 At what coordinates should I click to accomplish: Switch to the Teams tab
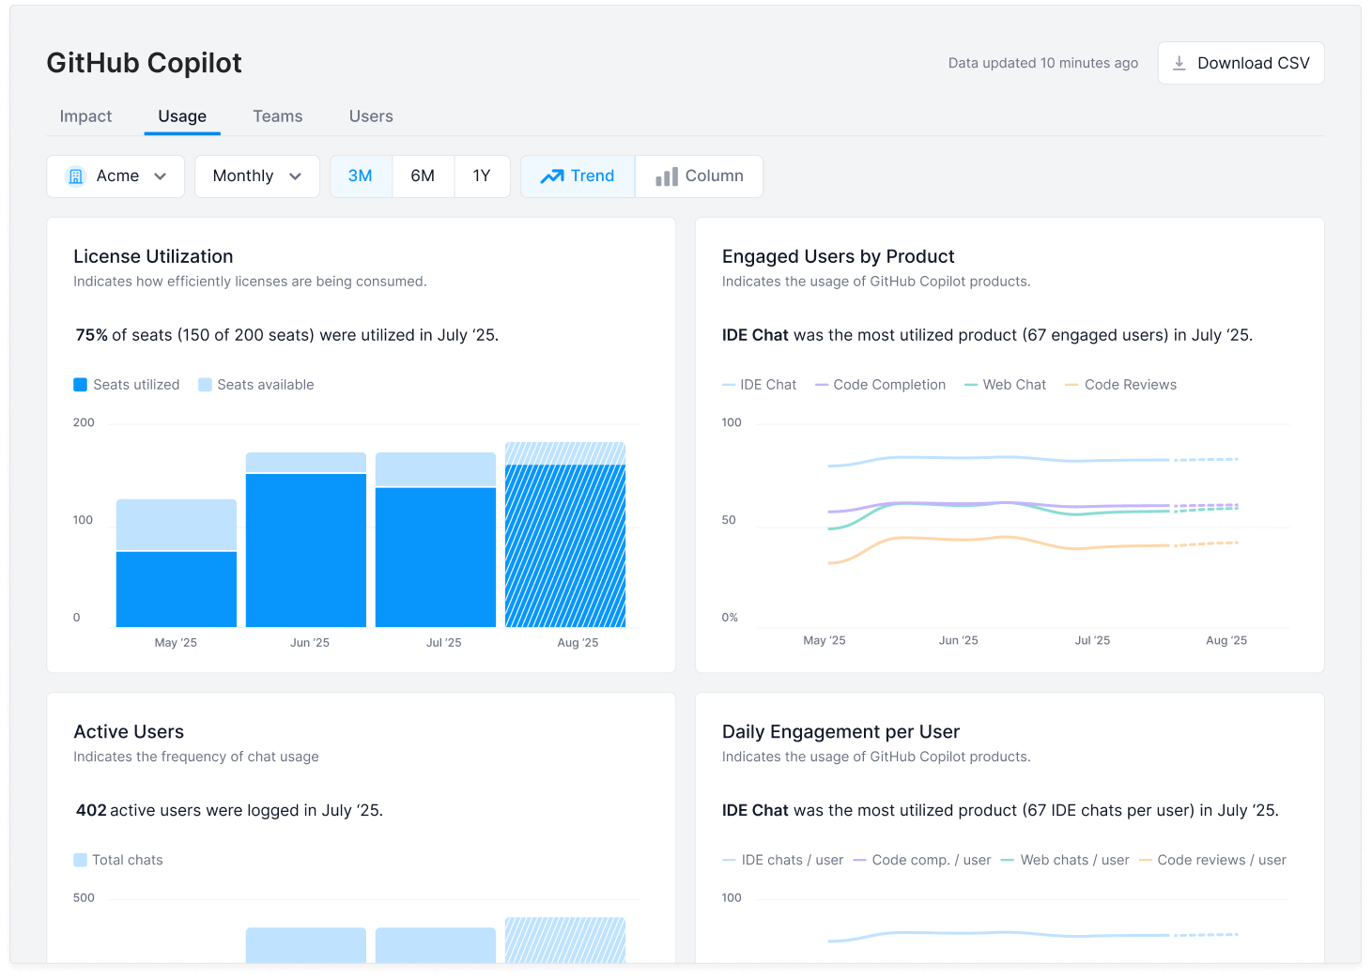(277, 115)
